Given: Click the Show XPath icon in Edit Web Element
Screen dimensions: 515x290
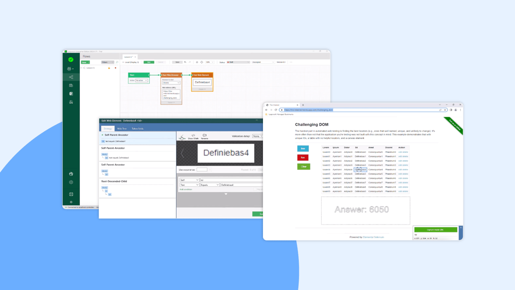Looking at the screenshot, I should 194,136.
